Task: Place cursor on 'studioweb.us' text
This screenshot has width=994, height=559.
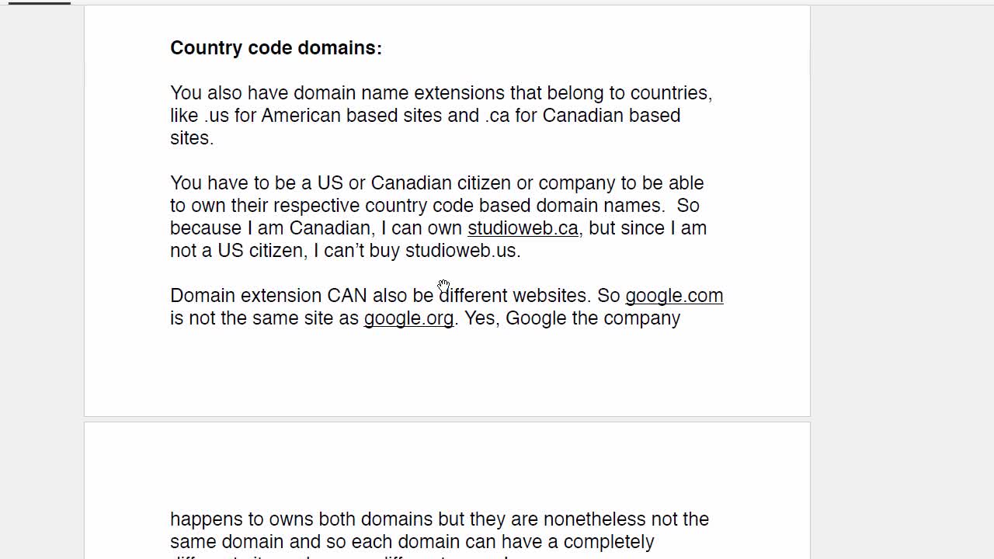Action: pos(461,251)
